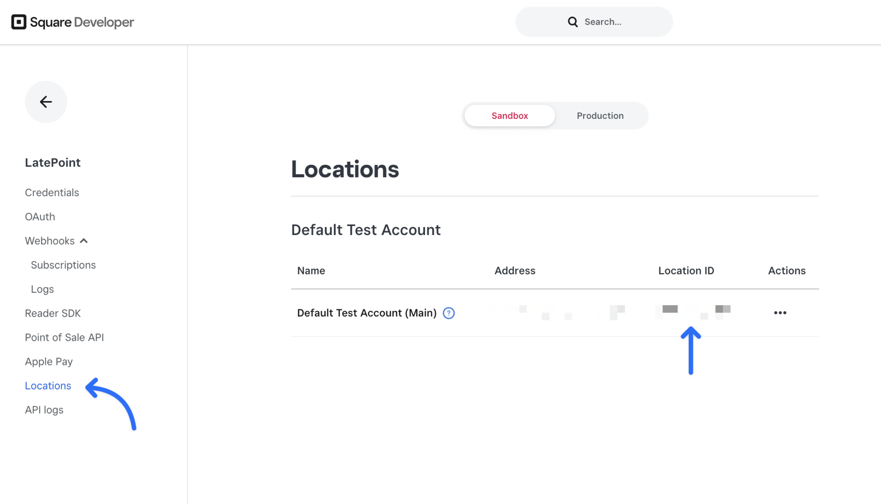Click the Default Test Account (Main) row name
881x504 pixels.
[367, 313]
